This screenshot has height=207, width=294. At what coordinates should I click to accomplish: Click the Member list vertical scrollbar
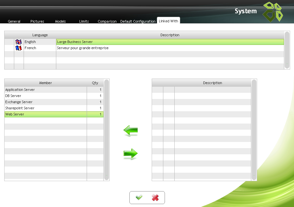click(x=106, y=129)
